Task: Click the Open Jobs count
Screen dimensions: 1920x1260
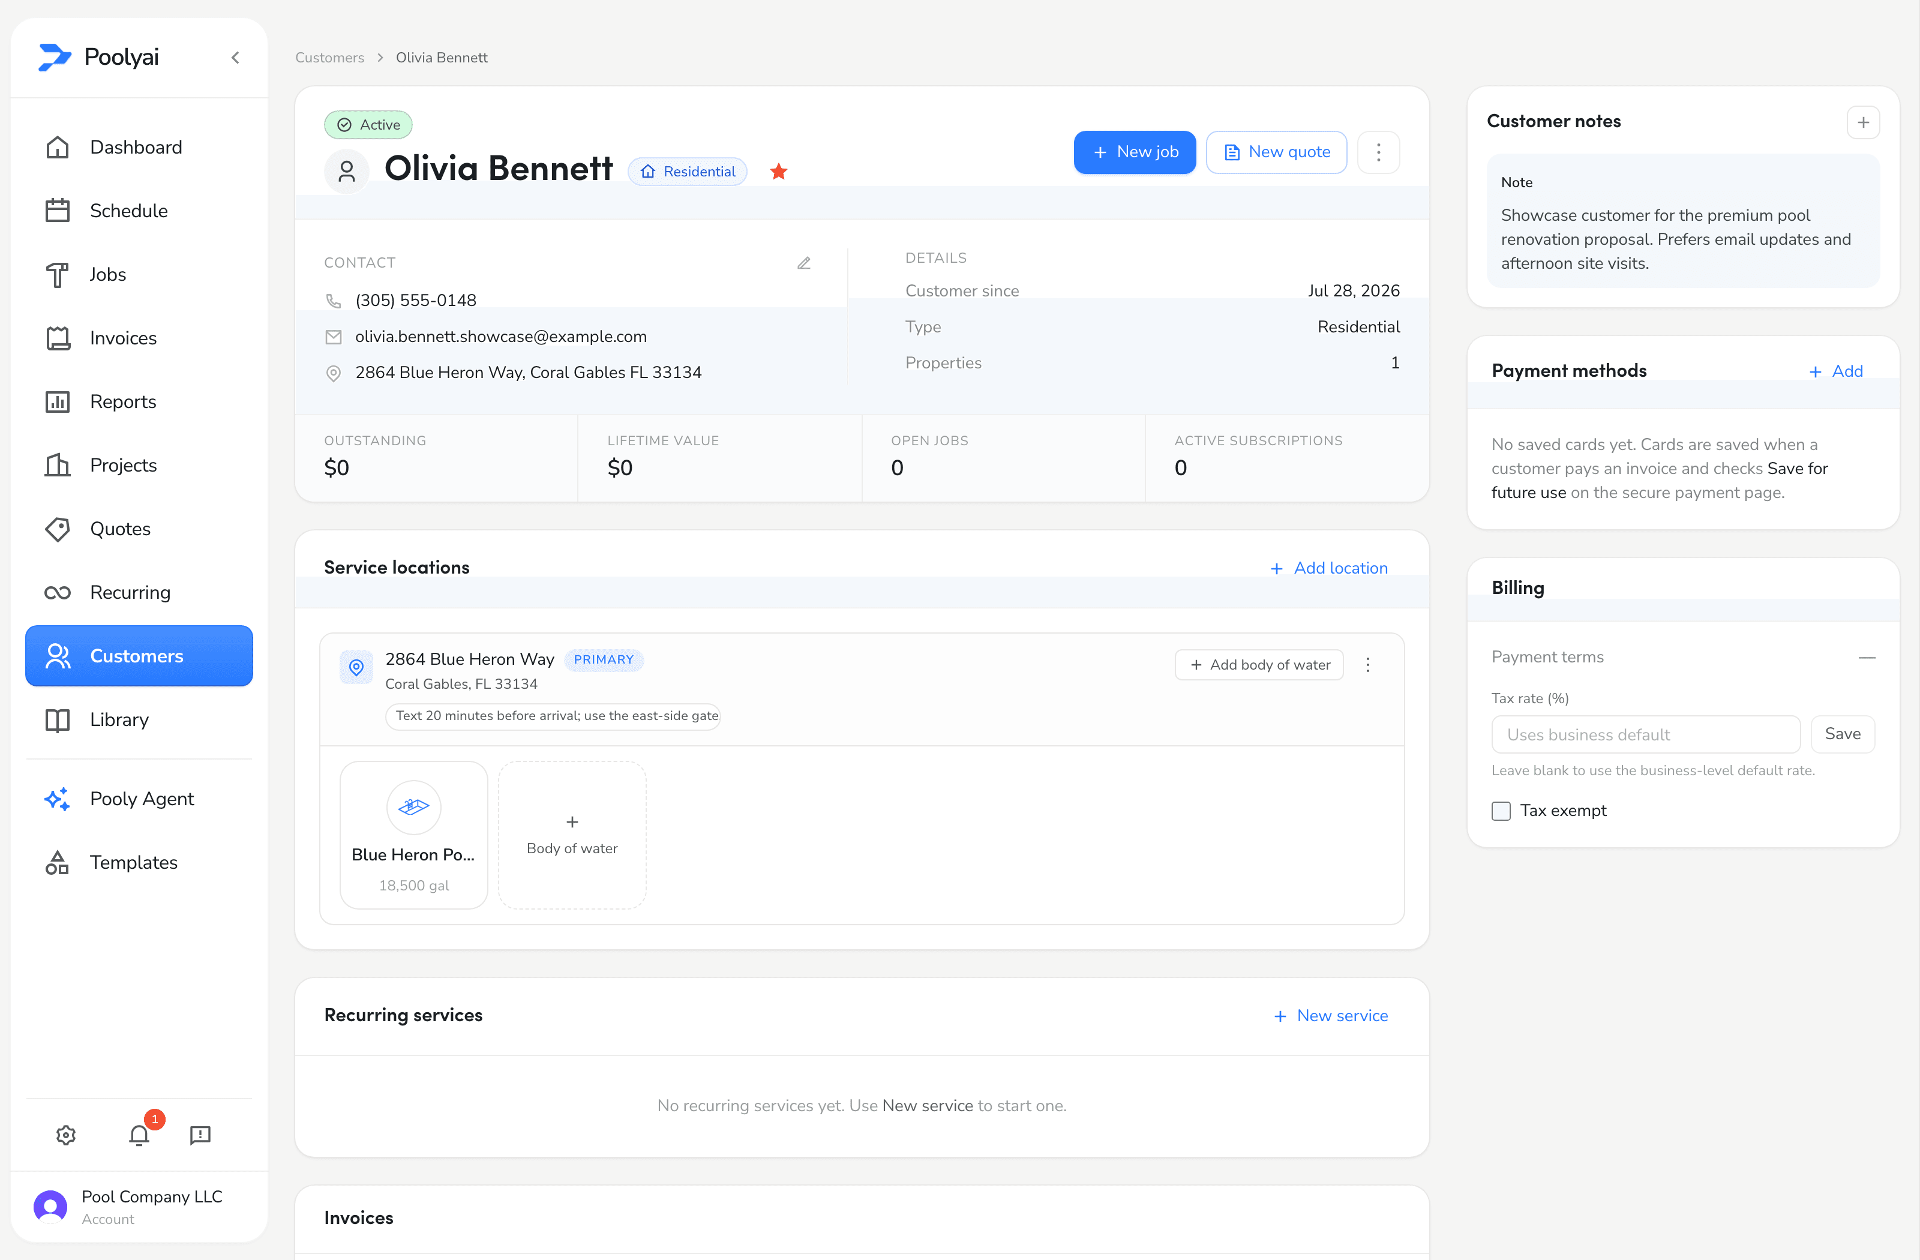Action: pos(897,468)
